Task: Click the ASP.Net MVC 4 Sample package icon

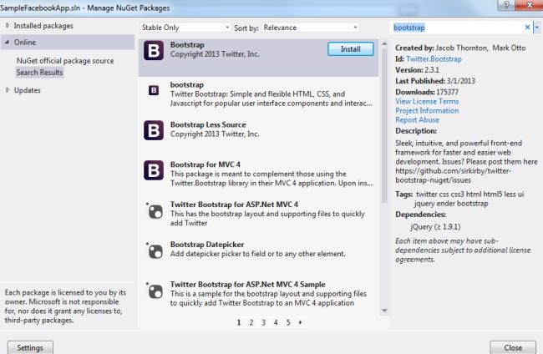Action: 155,291
